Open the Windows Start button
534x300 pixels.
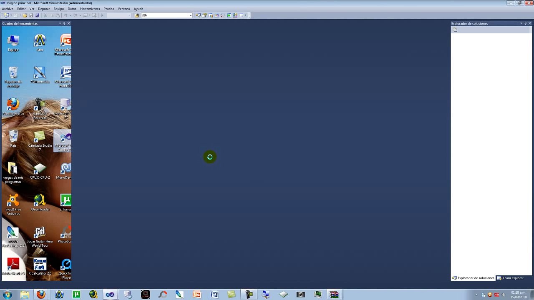[7, 295]
